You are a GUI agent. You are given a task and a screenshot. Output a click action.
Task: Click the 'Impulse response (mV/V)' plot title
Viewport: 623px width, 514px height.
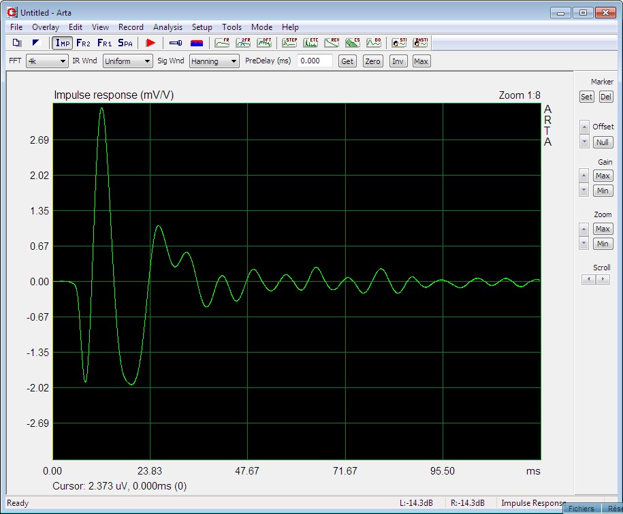(x=114, y=95)
